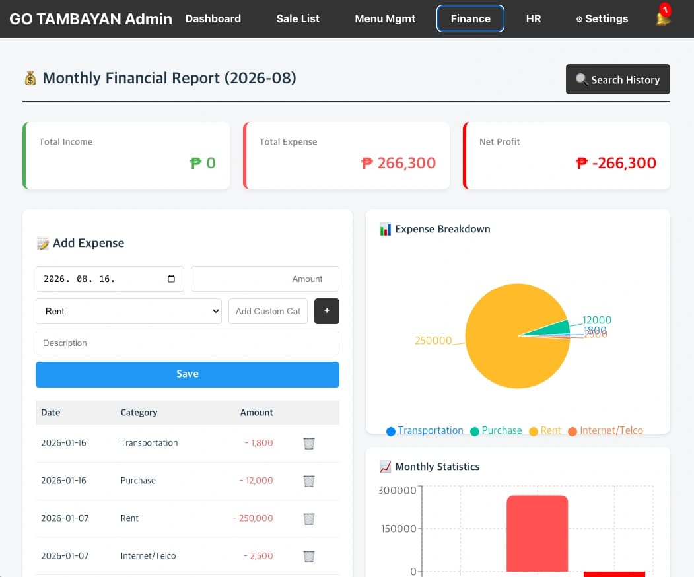Click the expense date field 2026. 08. 16.
Image resolution: width=694 pixels, height=577 pixels.
click(110, 279)
